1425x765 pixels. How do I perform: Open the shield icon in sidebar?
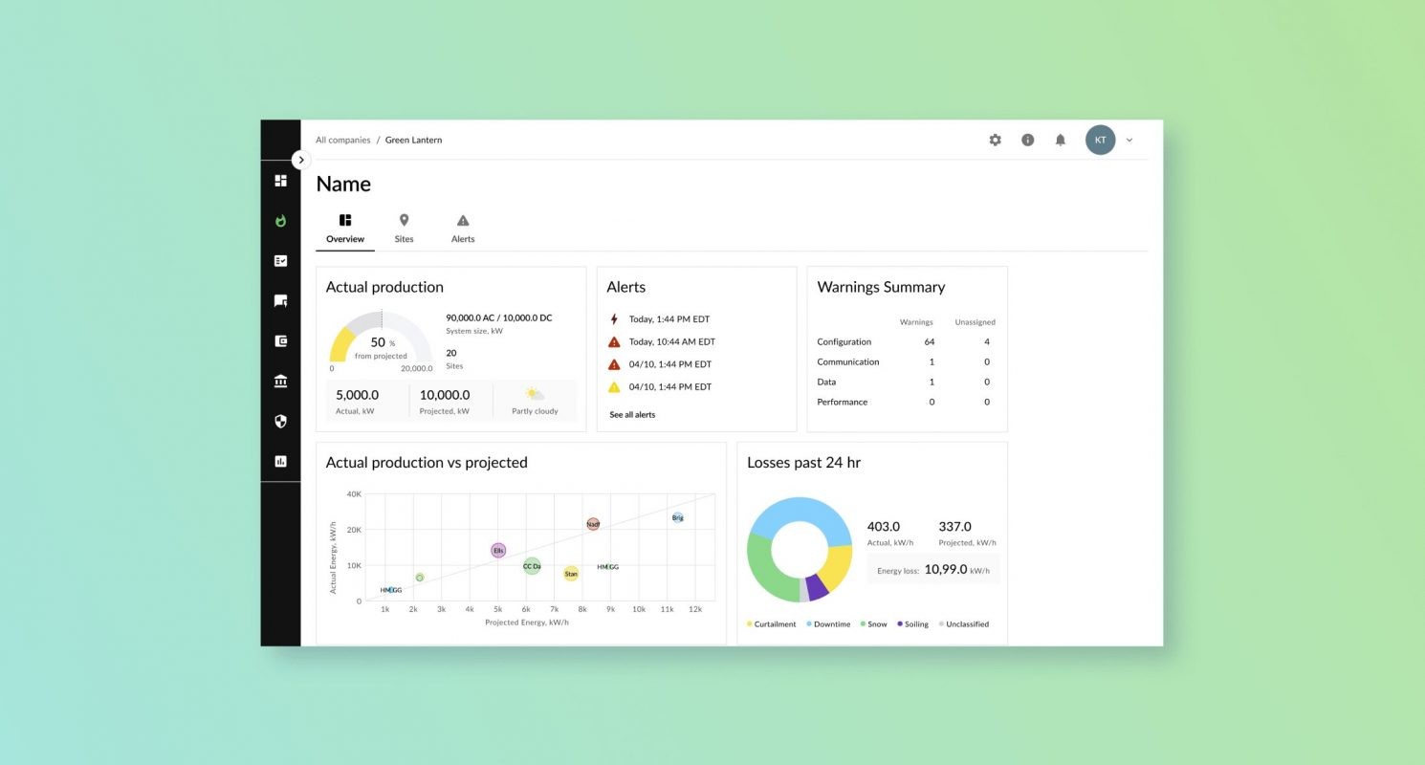coord(280,421)
